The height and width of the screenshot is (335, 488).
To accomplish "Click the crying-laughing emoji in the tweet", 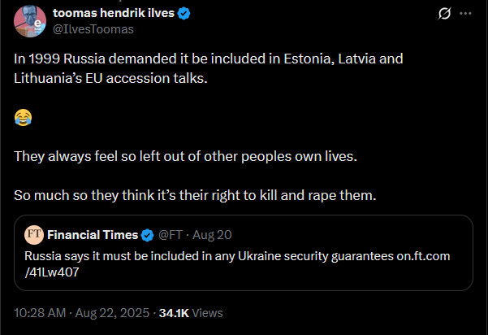I will click(x=23, y=117).
